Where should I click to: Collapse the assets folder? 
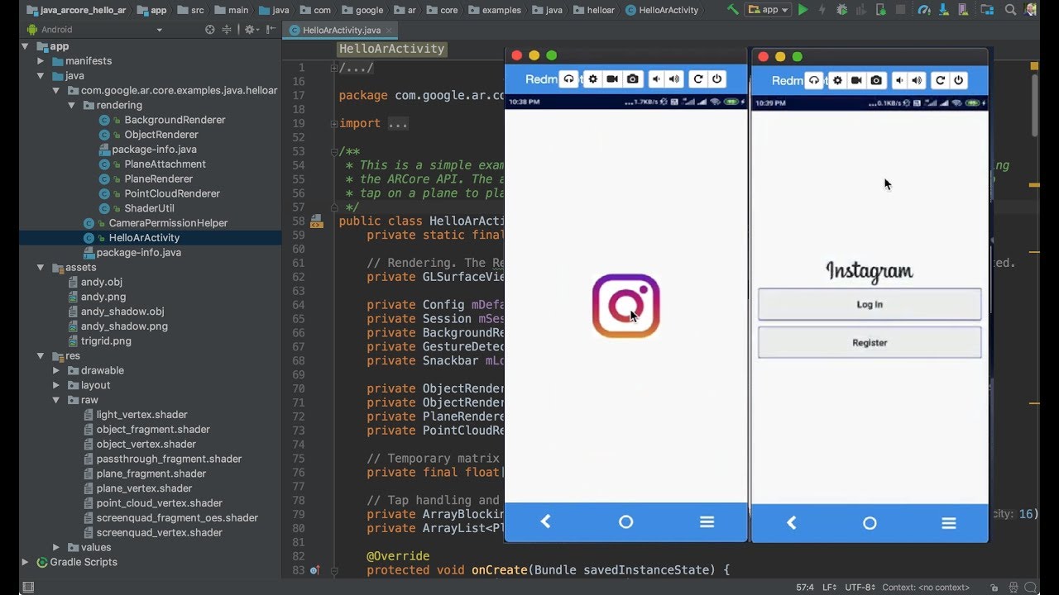[41, 268]
